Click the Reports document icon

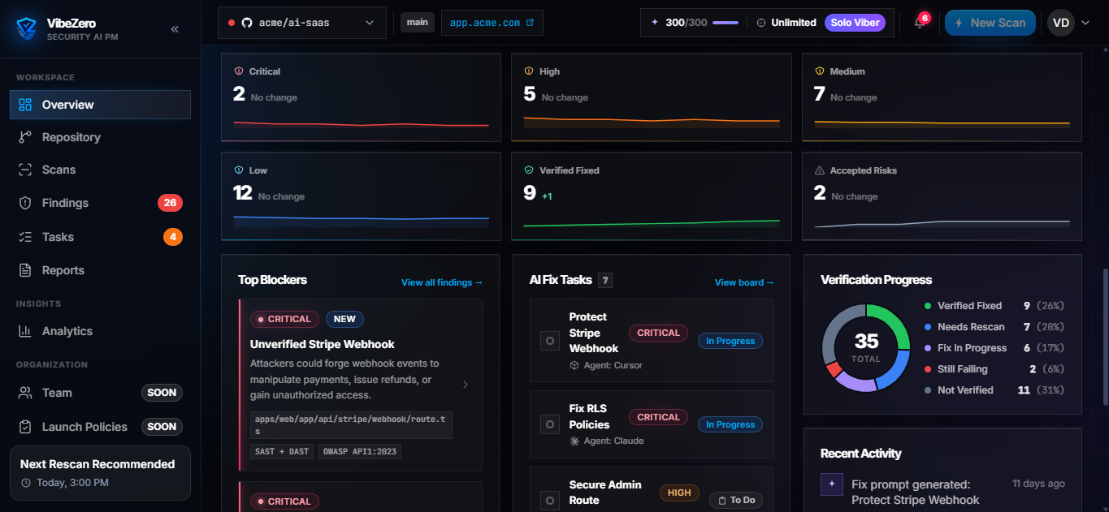[25, 270]
